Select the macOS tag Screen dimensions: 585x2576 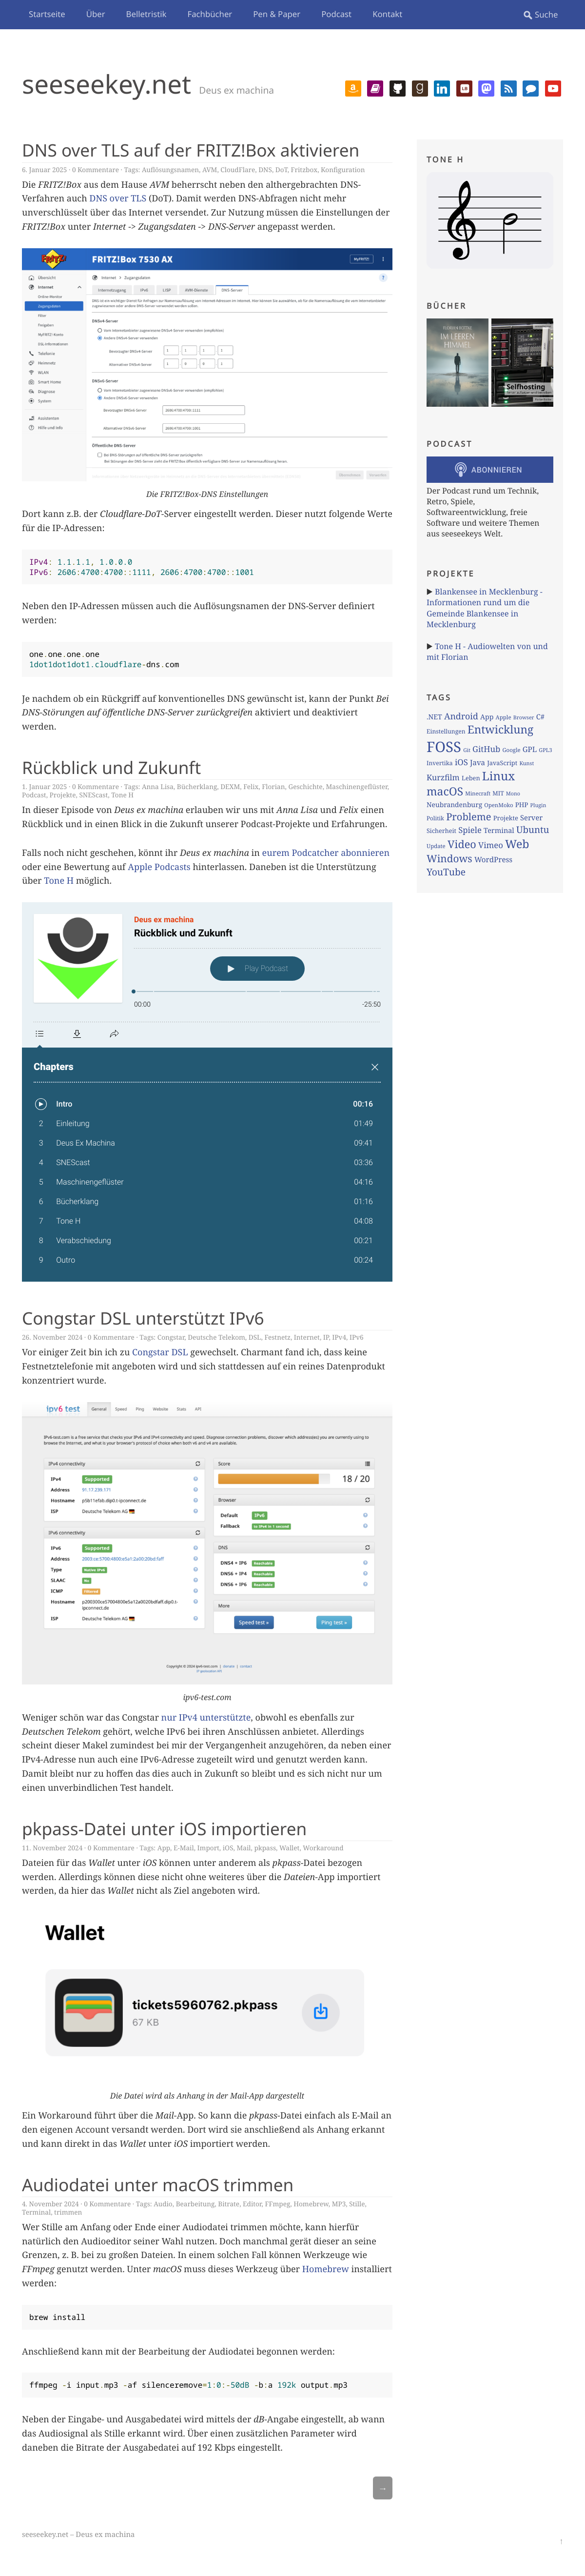(445, 791)
